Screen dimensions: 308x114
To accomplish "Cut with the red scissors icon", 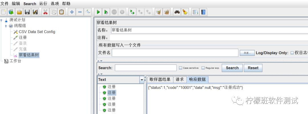I will (x=45, y=12).
